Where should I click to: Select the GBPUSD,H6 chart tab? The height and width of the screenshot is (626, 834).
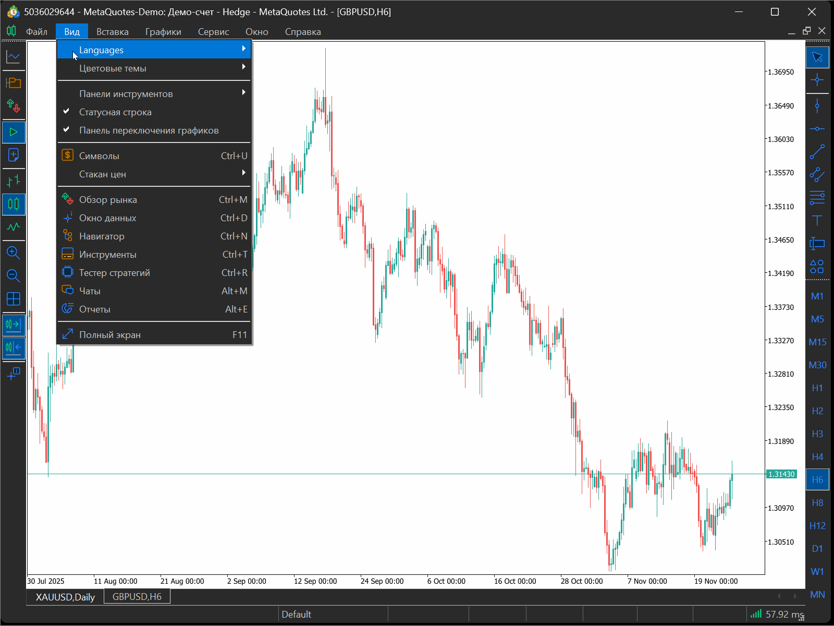pos(137,596)
